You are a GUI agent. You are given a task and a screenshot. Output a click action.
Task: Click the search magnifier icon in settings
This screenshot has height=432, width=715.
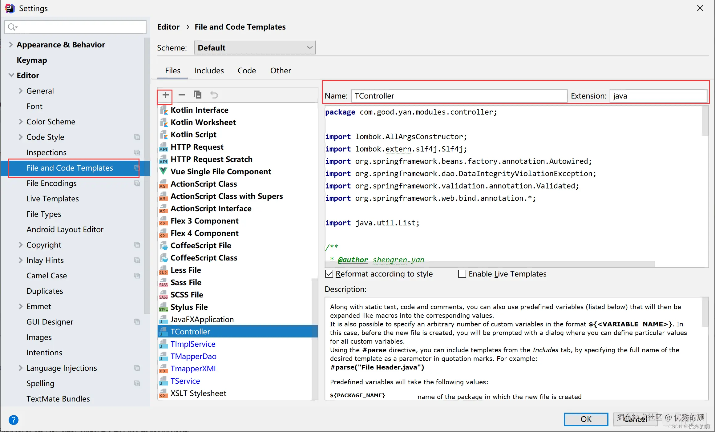click(x=12, y=27)
